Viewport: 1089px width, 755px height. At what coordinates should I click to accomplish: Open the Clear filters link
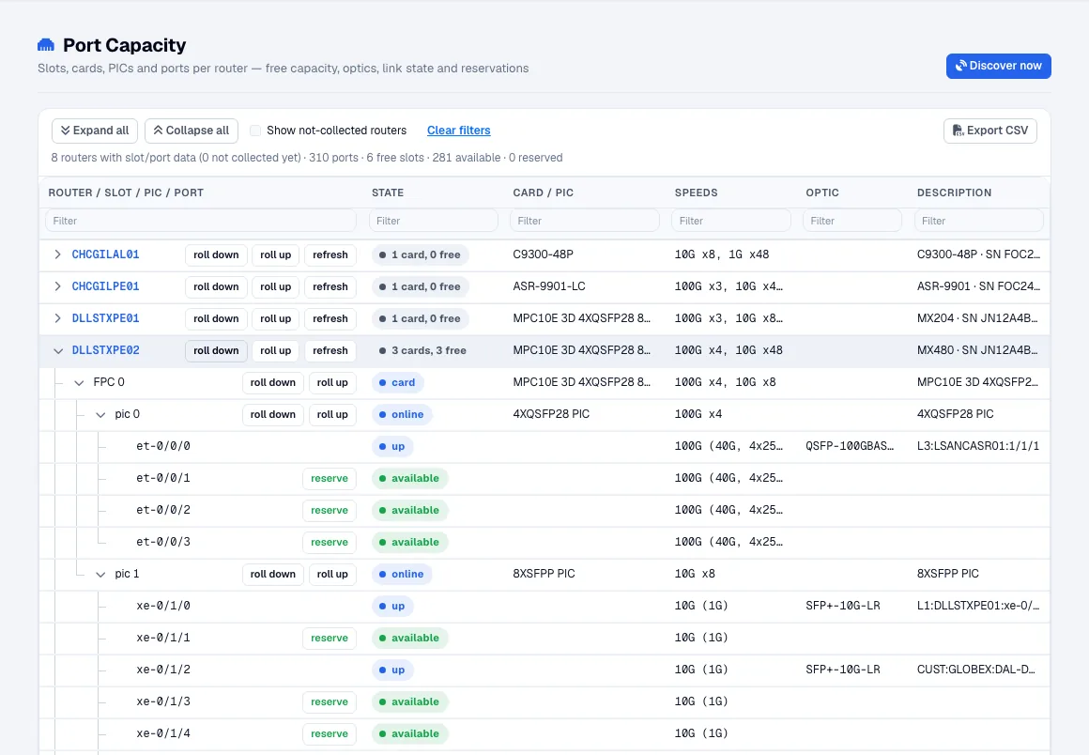(x=458, y=131)
